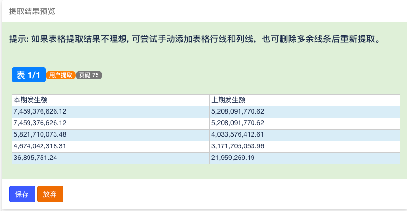The width and height of the screenshot is (407, 211).
Task: Click the 页码 75 page badge
Action: 89,75
